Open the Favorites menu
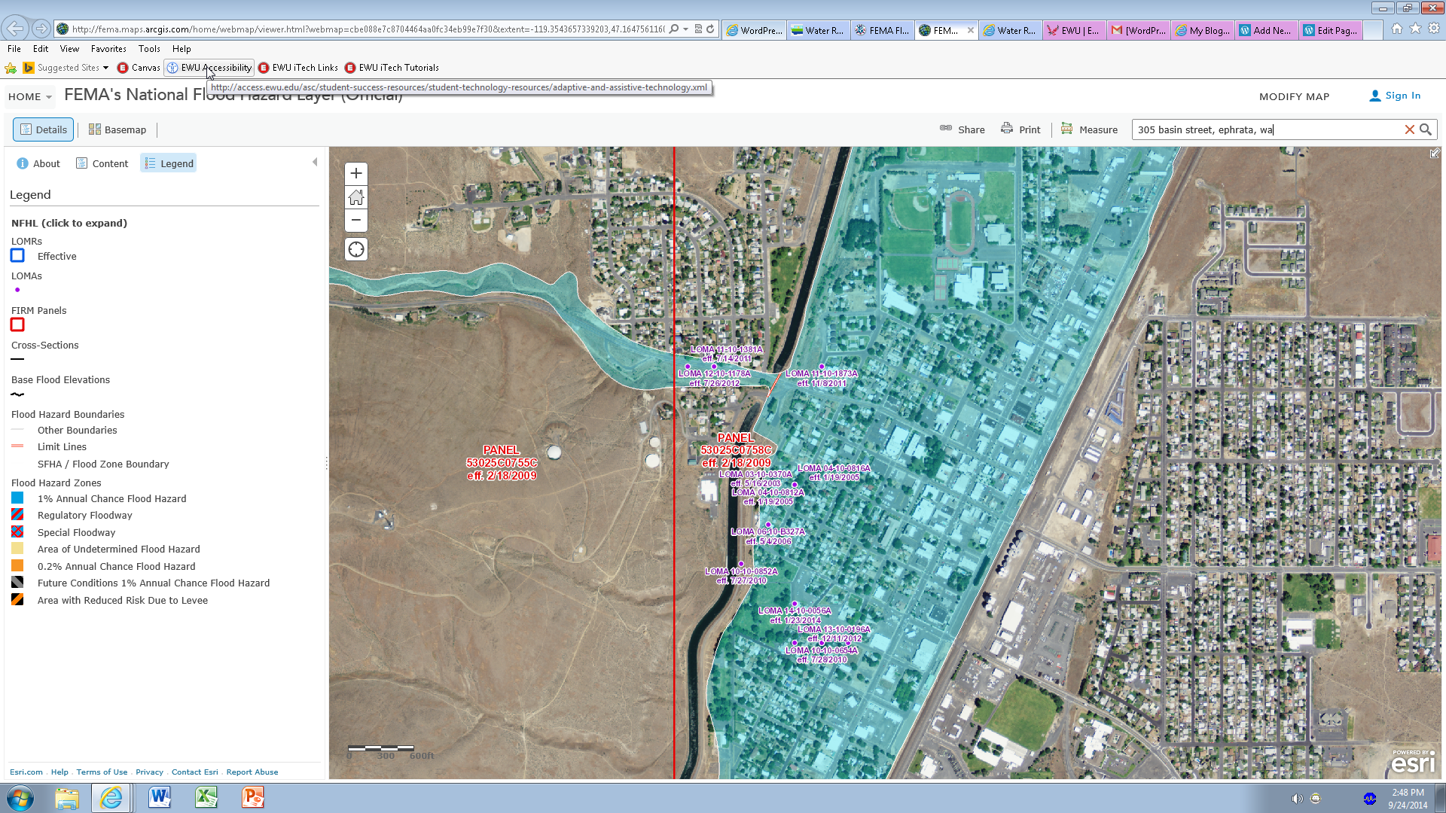Viewport: 1446px width, 813px height. [x=108, y=49]
